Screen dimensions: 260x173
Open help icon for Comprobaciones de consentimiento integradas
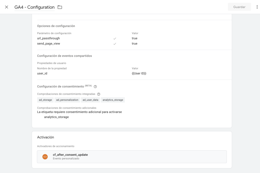tap(99, 94)
